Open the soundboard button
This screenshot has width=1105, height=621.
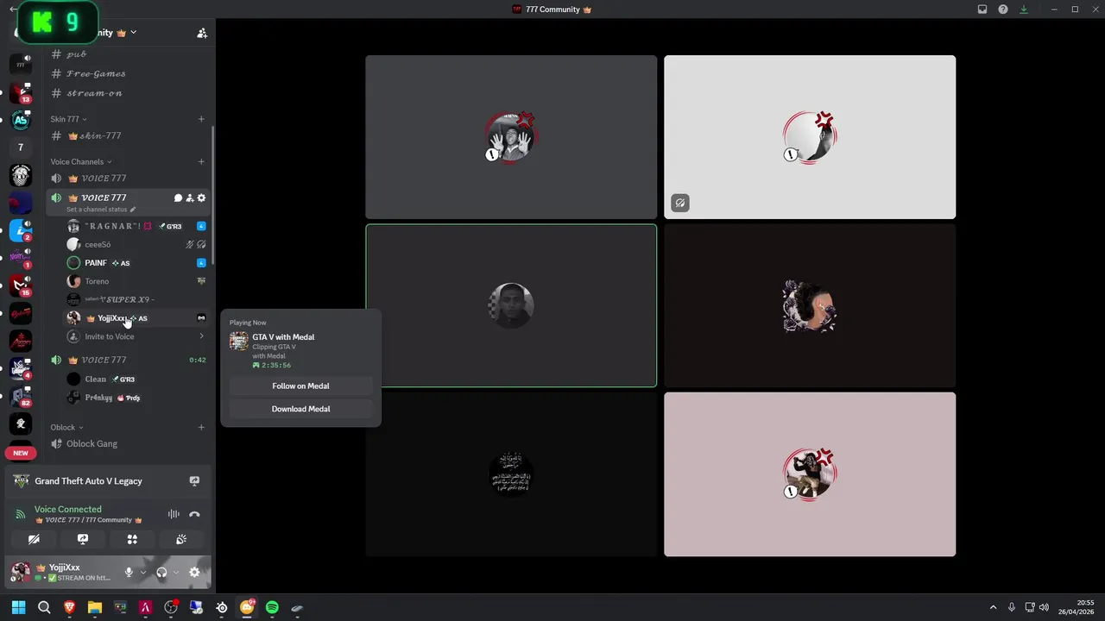[x=181, y=539]
